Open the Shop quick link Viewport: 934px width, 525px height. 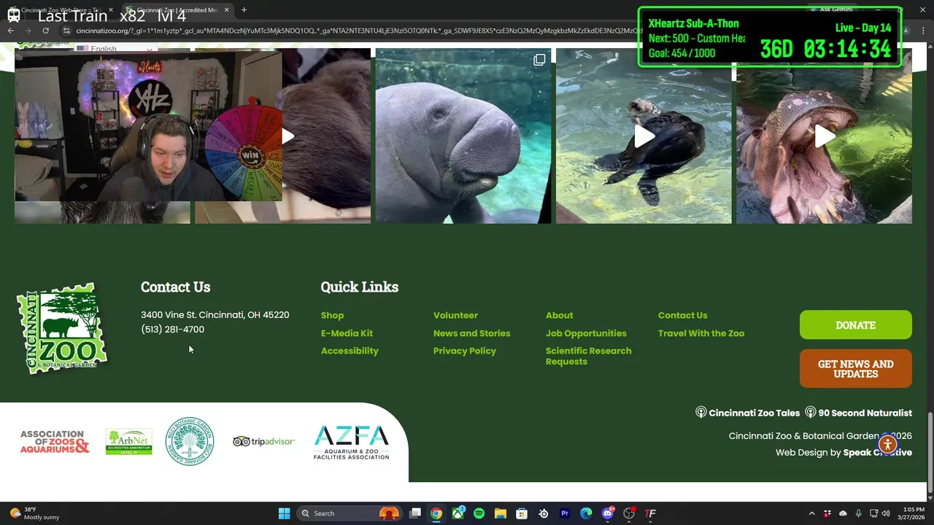332,315
